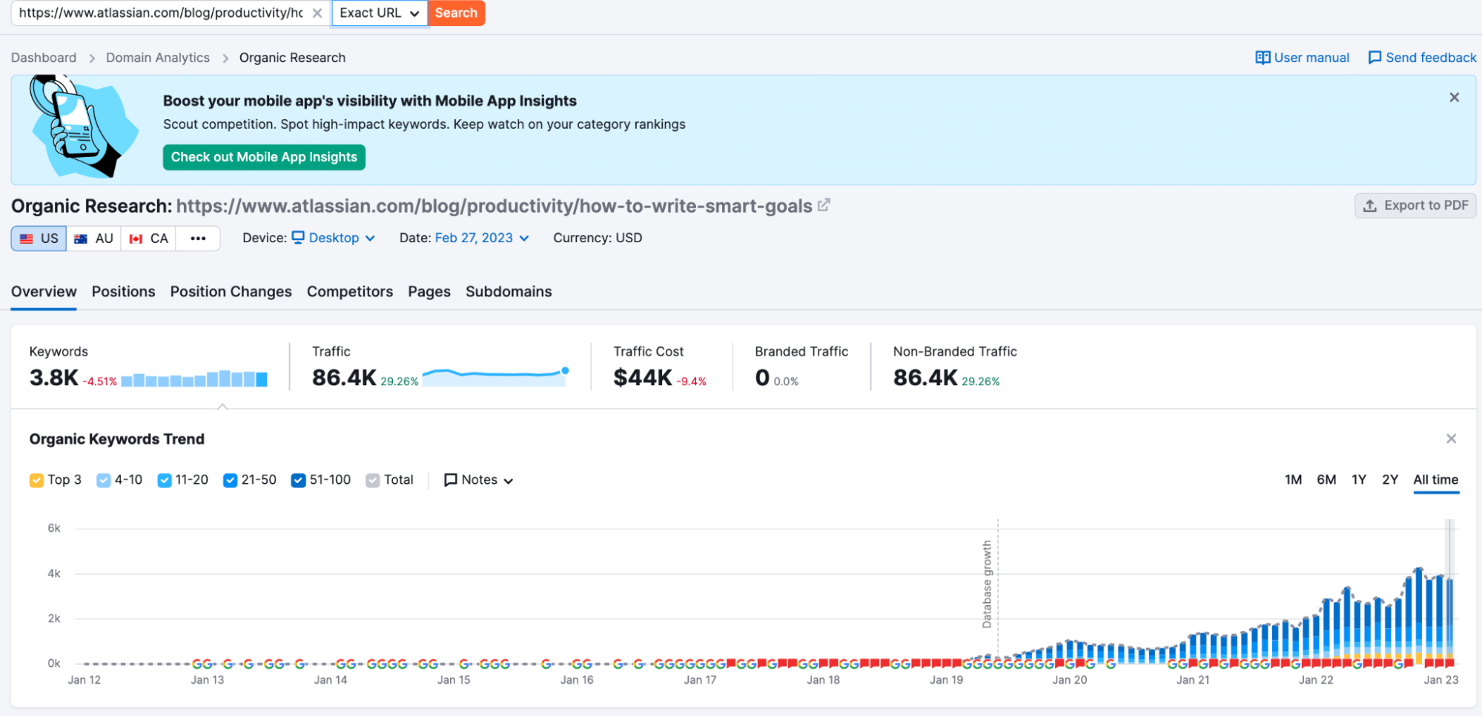Click the User manual book icon
Viewport: 1482px width, 717px height.
[x=1263, y=58]
